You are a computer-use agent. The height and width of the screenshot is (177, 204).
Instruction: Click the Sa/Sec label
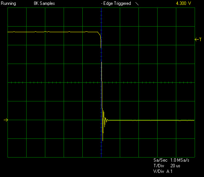pyautogui.click(x=160, y=160)
